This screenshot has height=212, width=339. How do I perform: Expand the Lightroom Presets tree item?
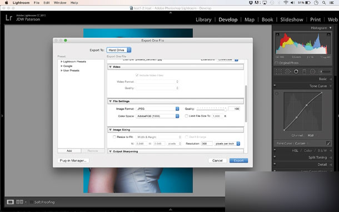(62, 62)
